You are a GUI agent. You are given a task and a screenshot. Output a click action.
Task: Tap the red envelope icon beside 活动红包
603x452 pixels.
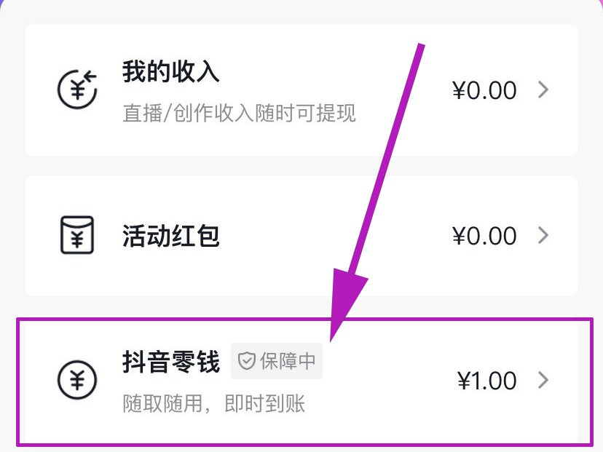pyautogui.click(x=77, y=235)
